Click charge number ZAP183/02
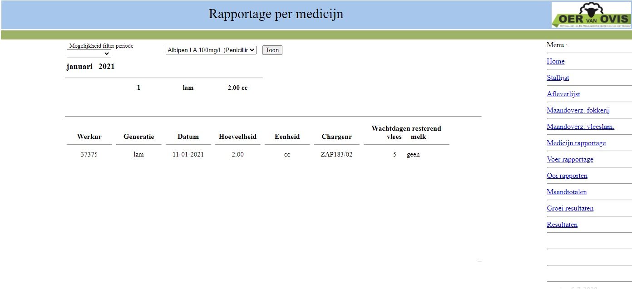The height and width of the screenshot is (289, 632). [x=336, y=154]
